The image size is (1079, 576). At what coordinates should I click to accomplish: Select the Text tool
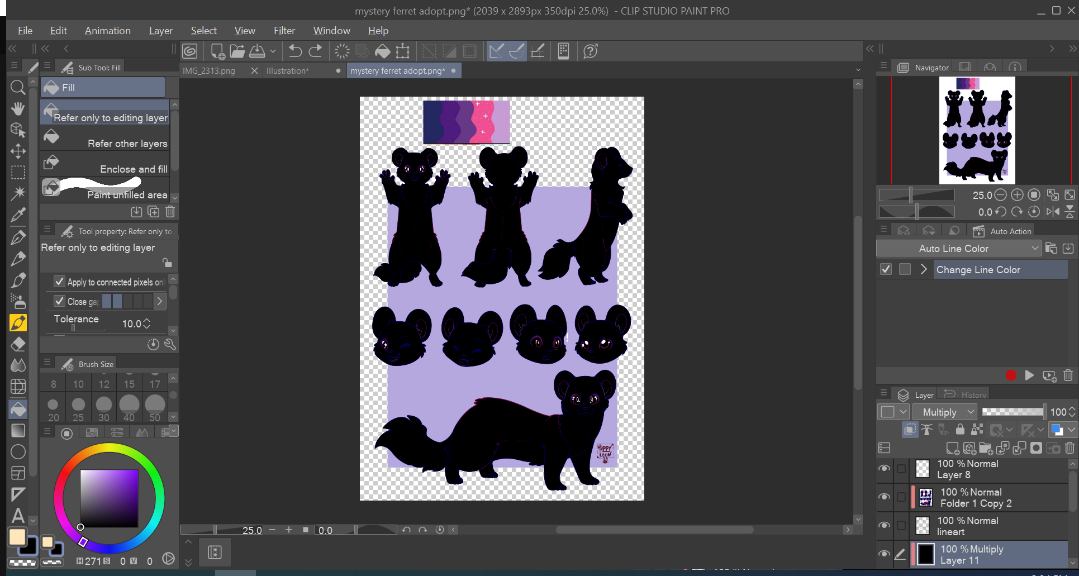[x=18, y=515]
